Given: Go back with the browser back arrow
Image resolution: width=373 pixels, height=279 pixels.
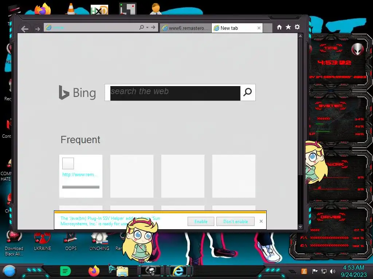Looking at the screenshot, I should coord(25,29).
